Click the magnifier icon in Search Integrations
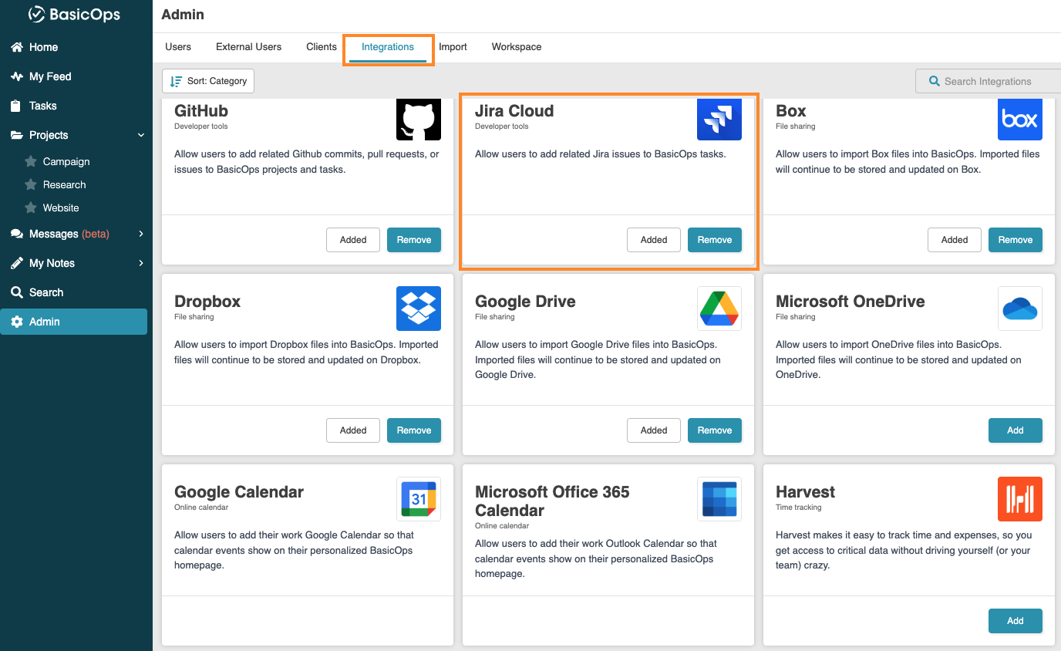This screenshot has height=651, width=1061. pyautogui.click(x=935, y=81)
